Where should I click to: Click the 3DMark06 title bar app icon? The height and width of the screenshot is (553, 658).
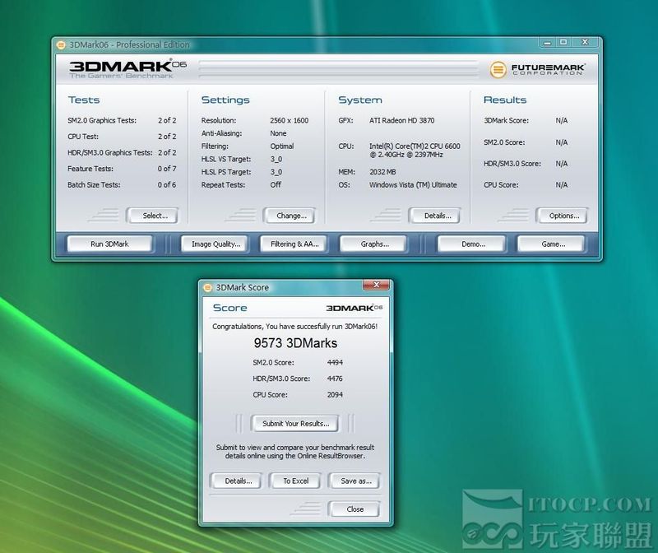(61, 44)
